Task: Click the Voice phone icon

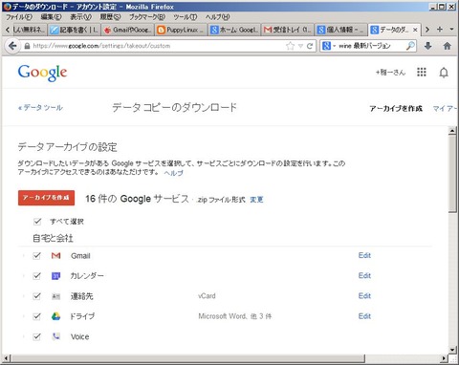Action: click(x=56, y=336)
